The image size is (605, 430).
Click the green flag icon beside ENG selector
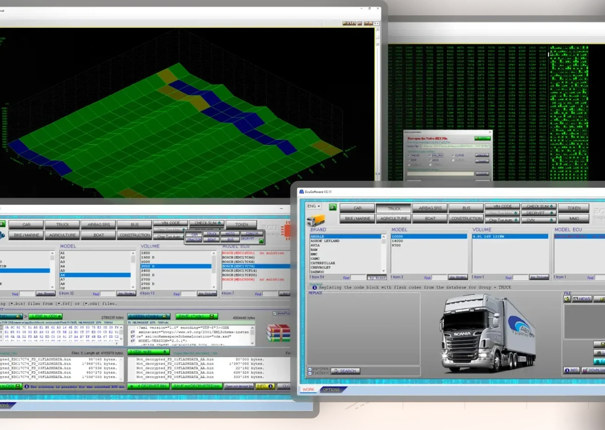tap(333, 208)
